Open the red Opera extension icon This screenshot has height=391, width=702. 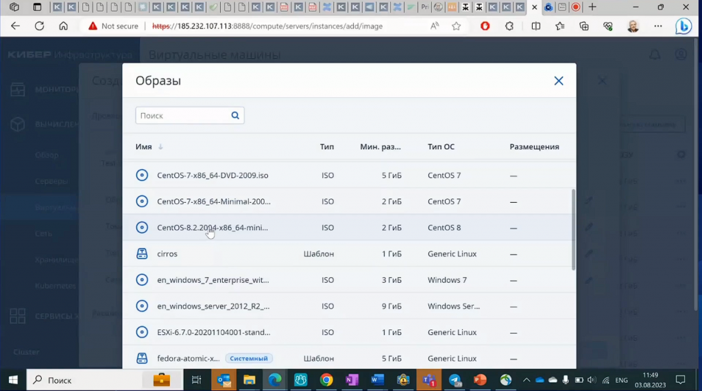[485, 26]
